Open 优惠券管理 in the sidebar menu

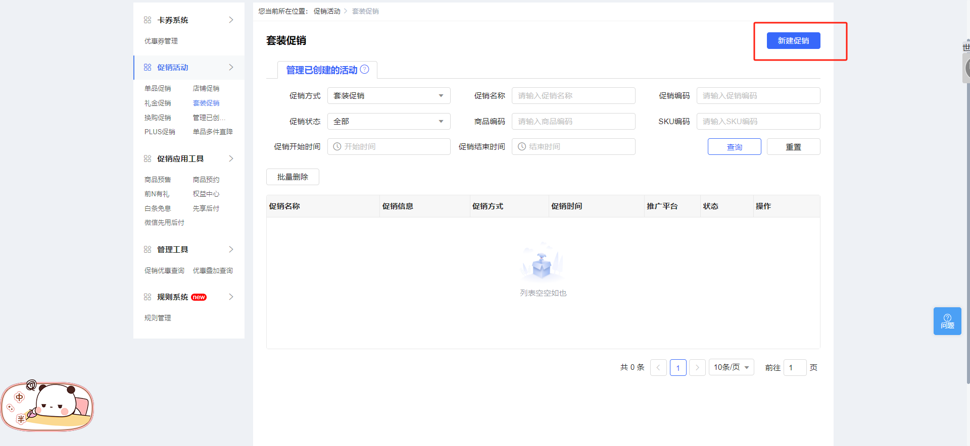[x=161, y=41]
